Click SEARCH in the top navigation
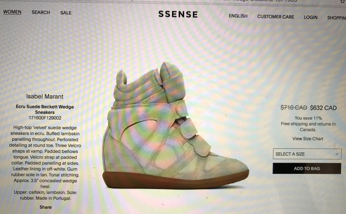 [x=41, y=12]
